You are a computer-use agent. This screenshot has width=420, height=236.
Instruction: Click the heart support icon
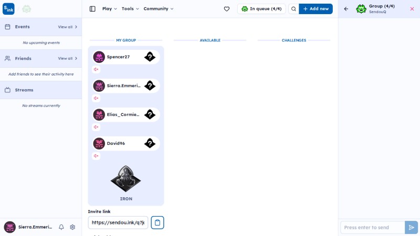[227, 9]
